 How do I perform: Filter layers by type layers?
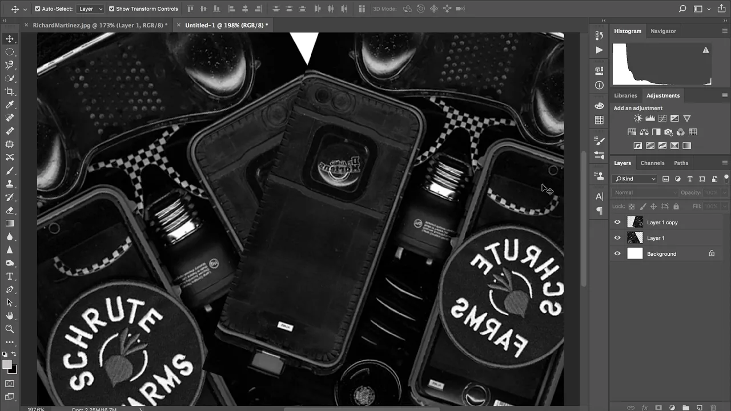(x=690, y=179)
